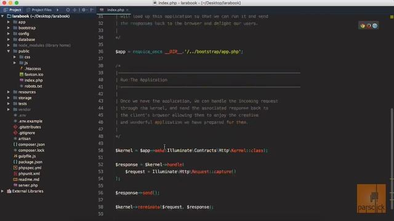The image size is (394, 221).
Task: Open in Chrome browser icon
Action: [363, 26]
